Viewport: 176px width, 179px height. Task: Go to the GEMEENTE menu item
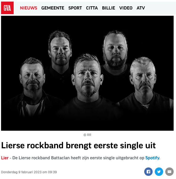53,8
